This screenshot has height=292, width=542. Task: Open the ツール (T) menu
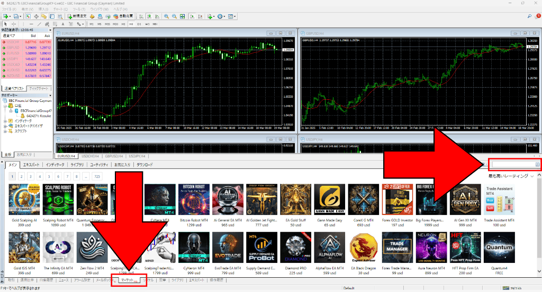click(x=79, y=9)
